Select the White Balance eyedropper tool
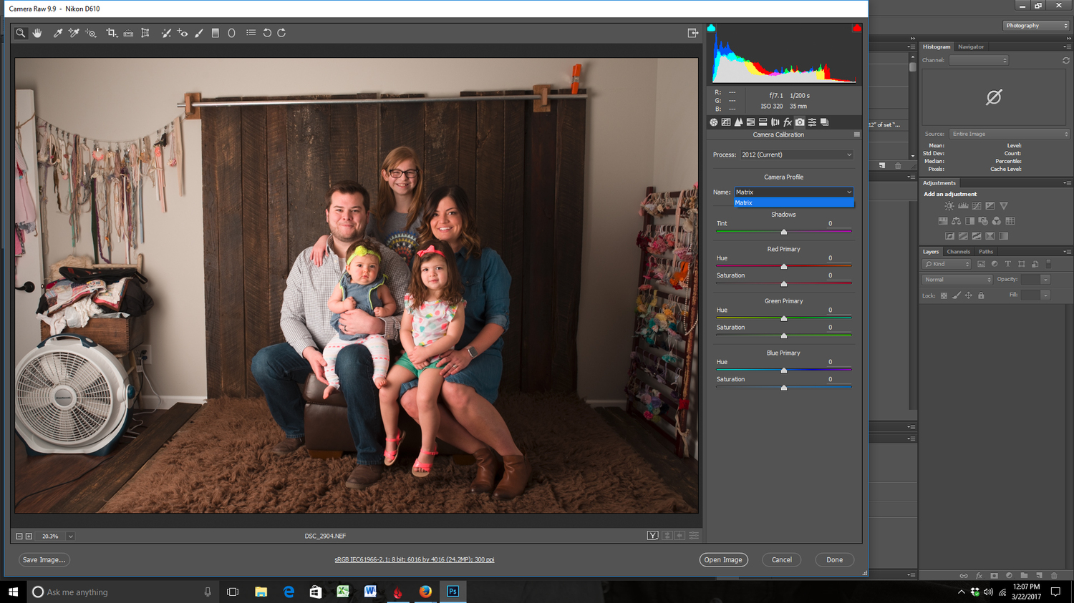This screenshot has height=603, width=1074. (58, 33)
